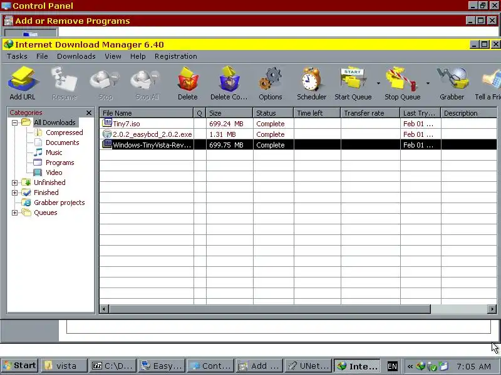
Task: Open Options via the gears icon
Action: [x=271, y=83]
